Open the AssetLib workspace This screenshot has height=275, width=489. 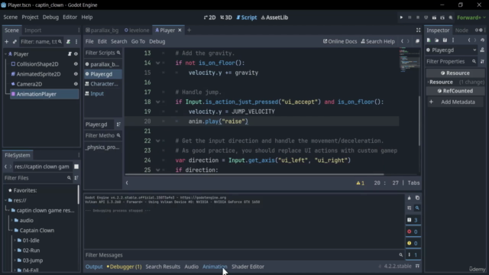[x=274, y=18]
